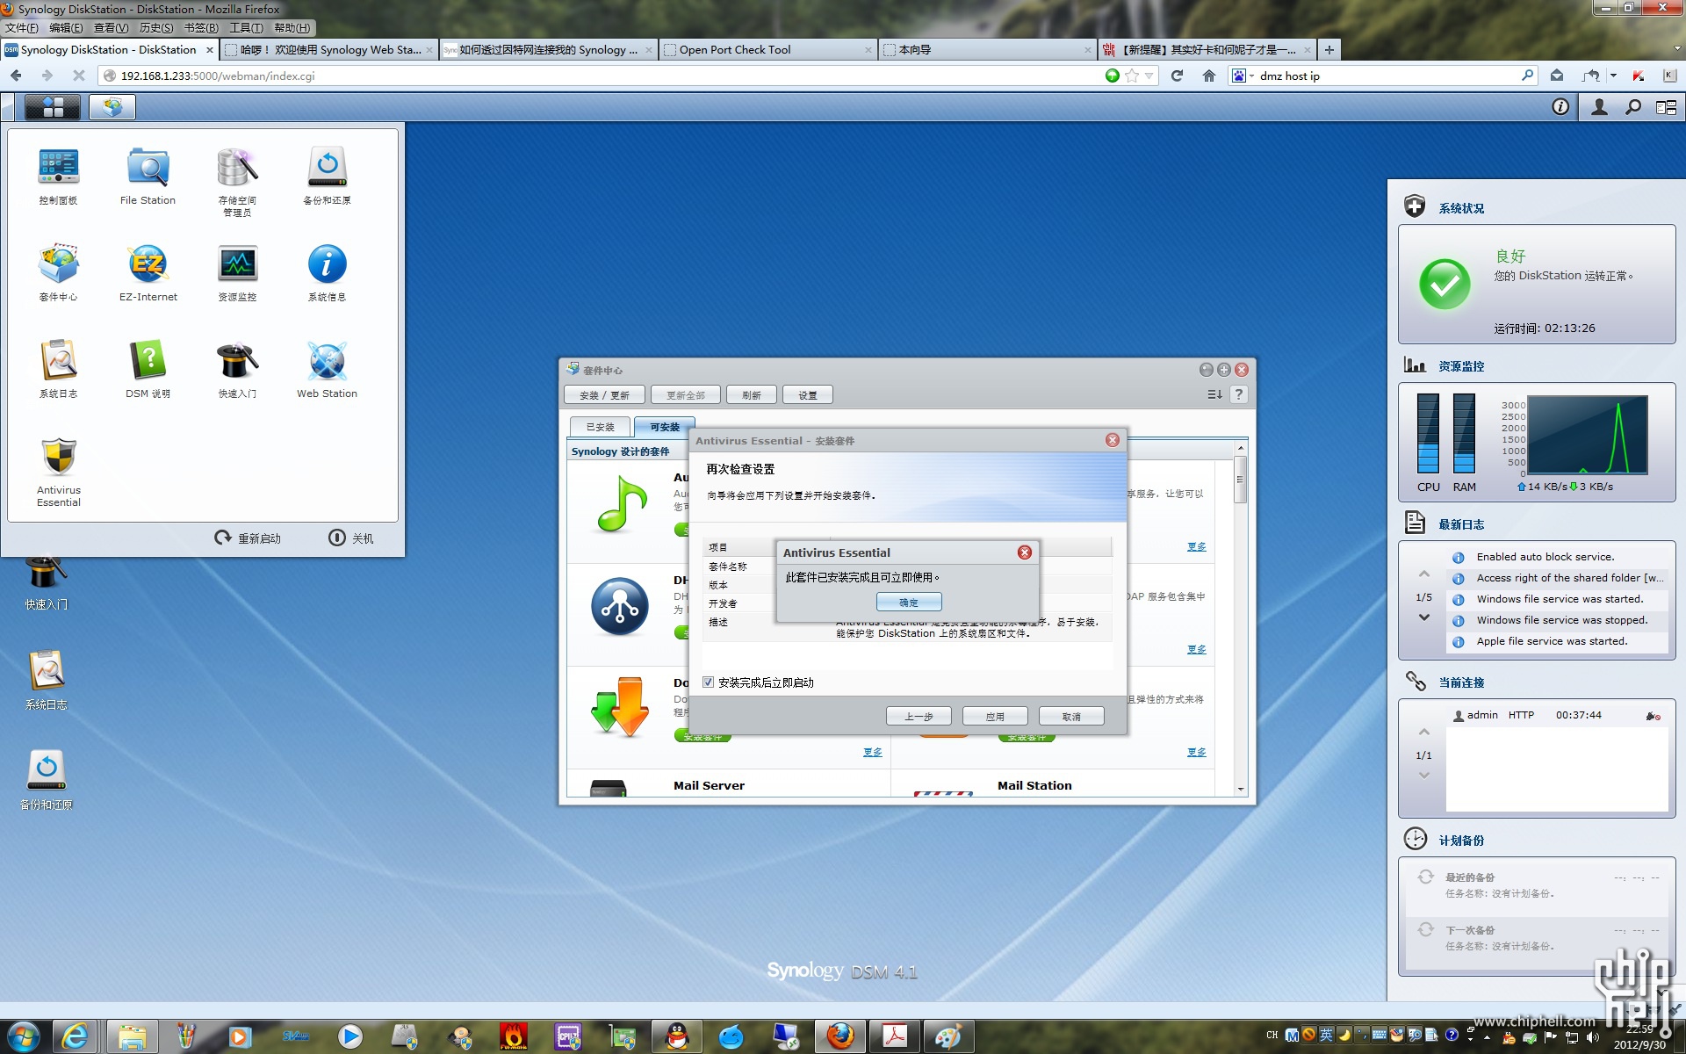Open the 文件(F) Firefox menu
This screenshot has height=1054, width=1686.
pyautogui.click(x=22, y=28)
